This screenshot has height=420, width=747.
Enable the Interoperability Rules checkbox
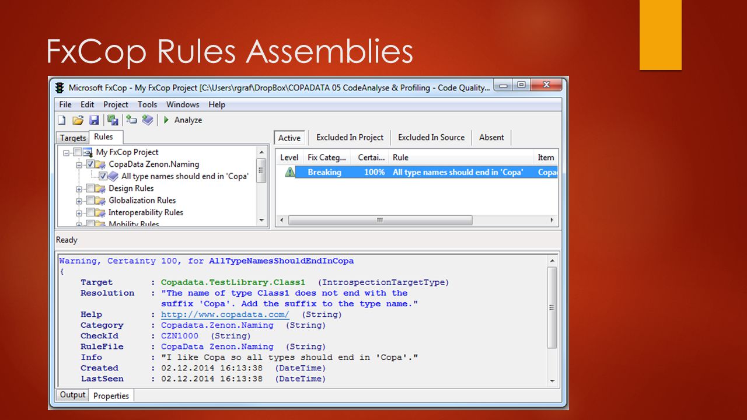(x=90, y=213)
